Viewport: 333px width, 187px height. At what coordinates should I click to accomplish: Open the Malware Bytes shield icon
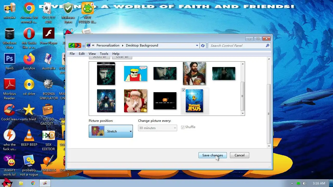click(68, 13)
